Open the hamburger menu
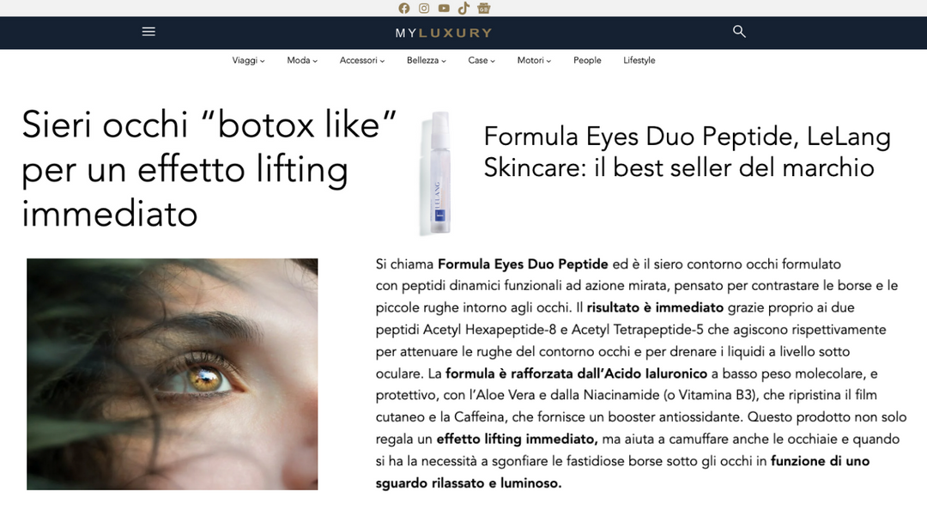This screenshot has width=927, height=522. [x=148, y=32]
